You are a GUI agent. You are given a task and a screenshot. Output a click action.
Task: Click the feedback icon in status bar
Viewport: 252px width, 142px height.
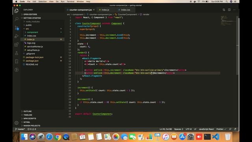[x=230, y=129]
